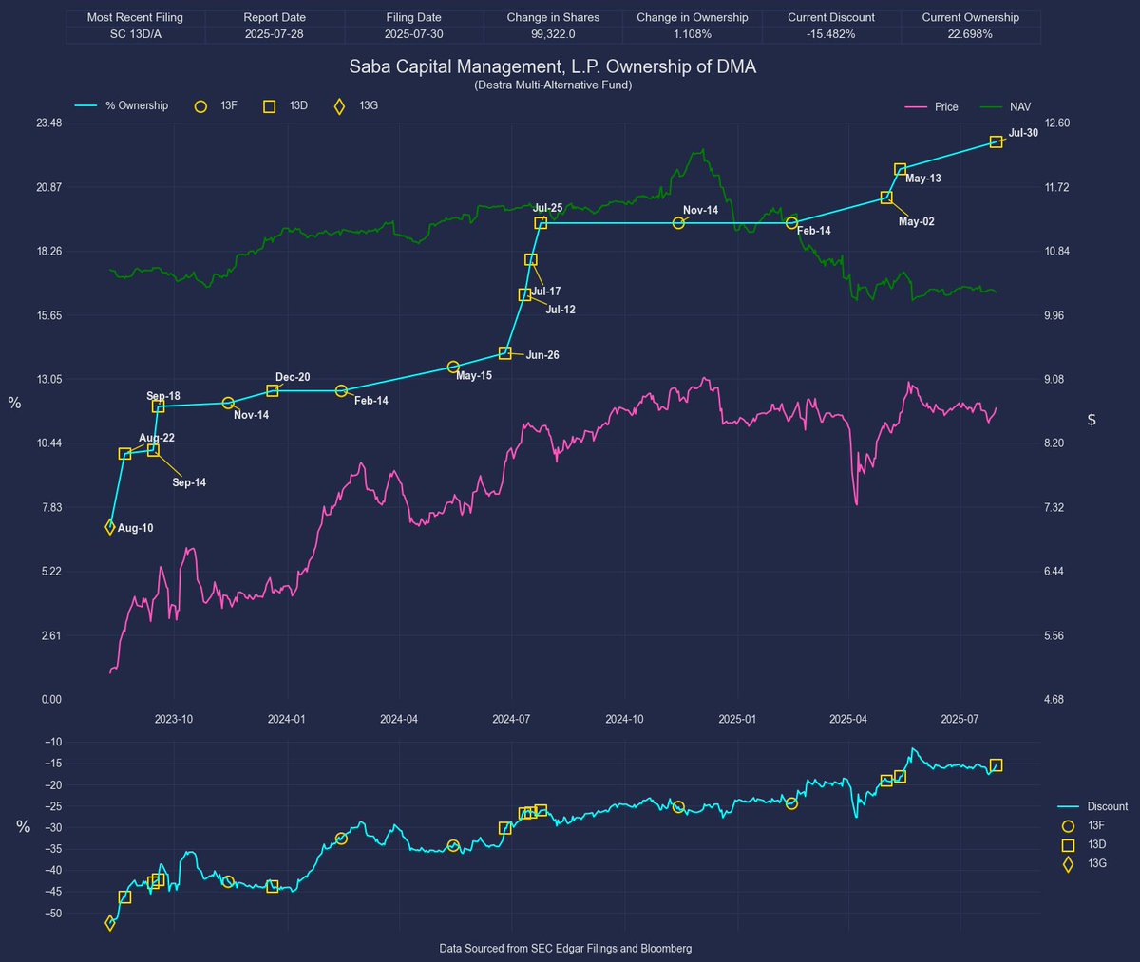
Task: Select the May-13 square filing marker
Action: tap(900, 170)
